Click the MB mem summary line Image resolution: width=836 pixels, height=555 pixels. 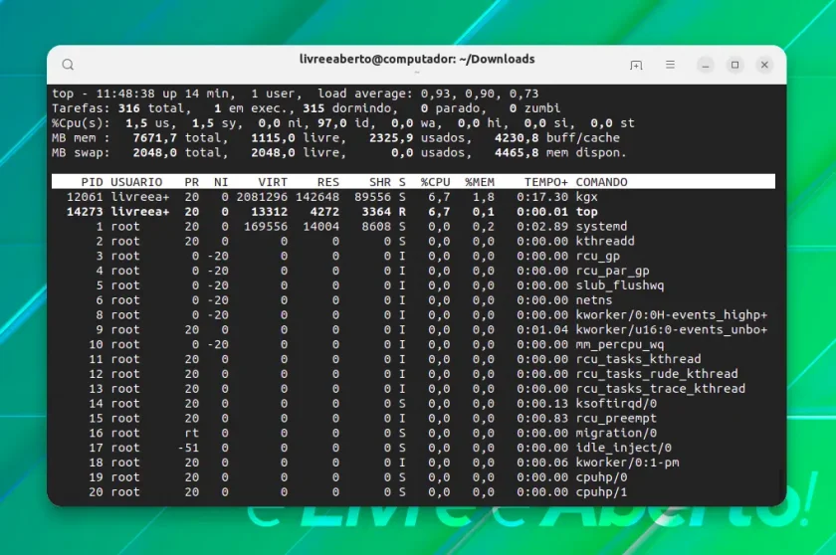coord(336,138)
